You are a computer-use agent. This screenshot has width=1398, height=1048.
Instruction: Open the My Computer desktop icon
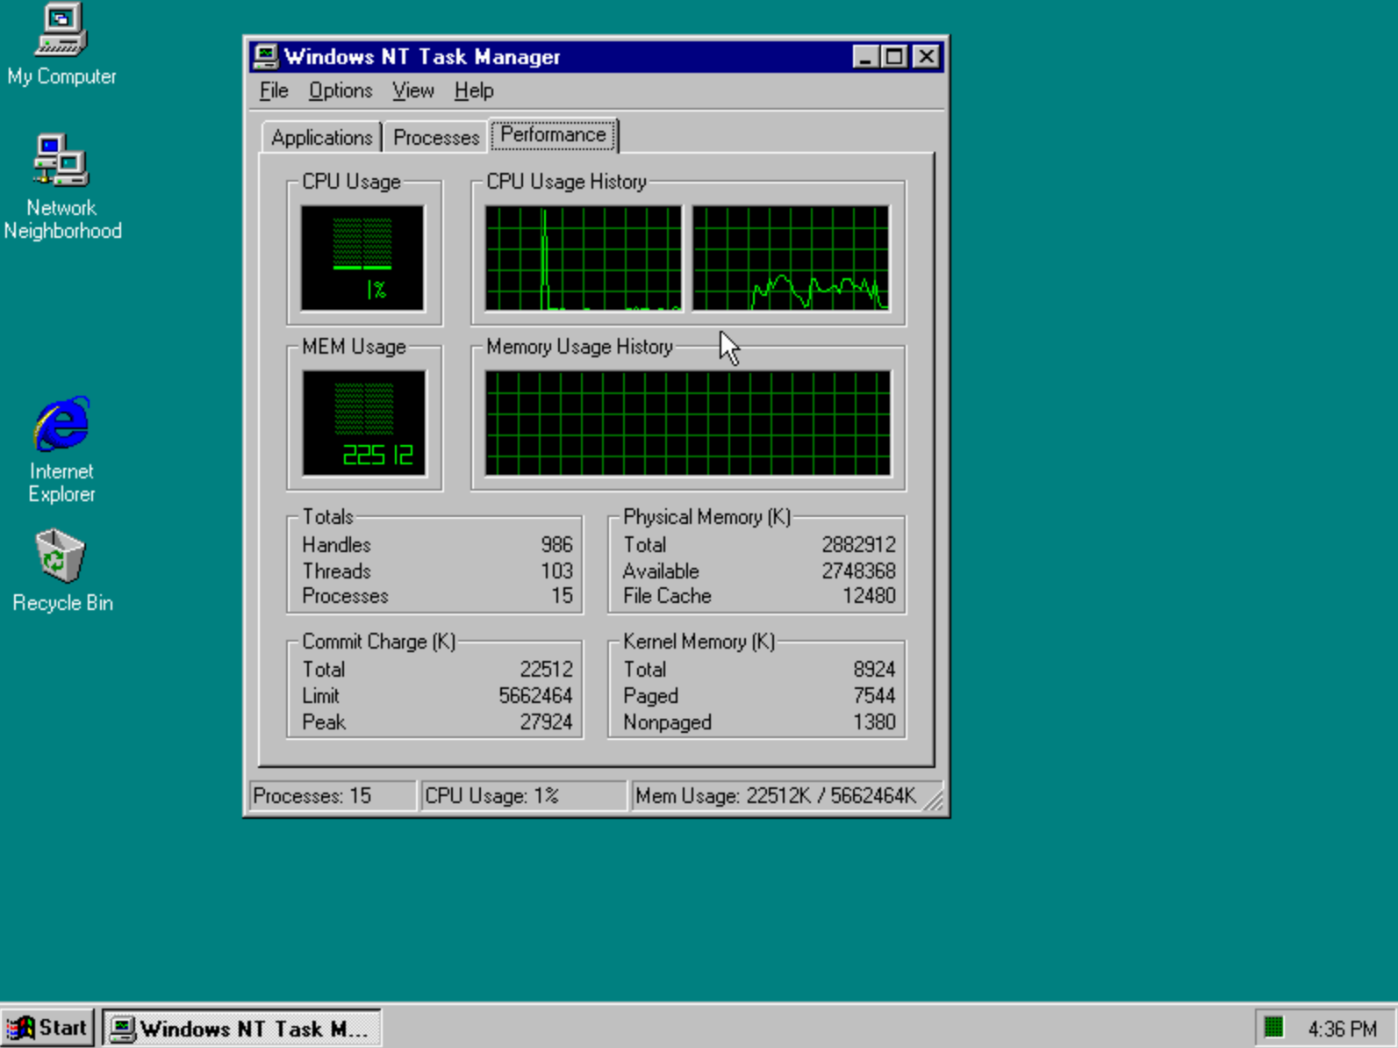coord(61,31)
